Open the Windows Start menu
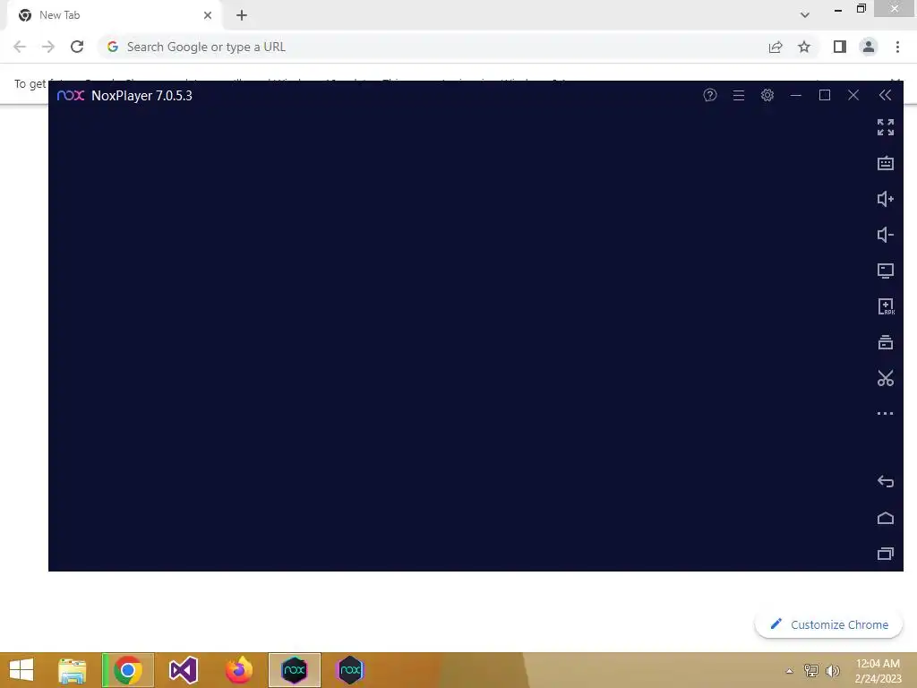Viewport: 917px width, 688px height. (21, 670)
